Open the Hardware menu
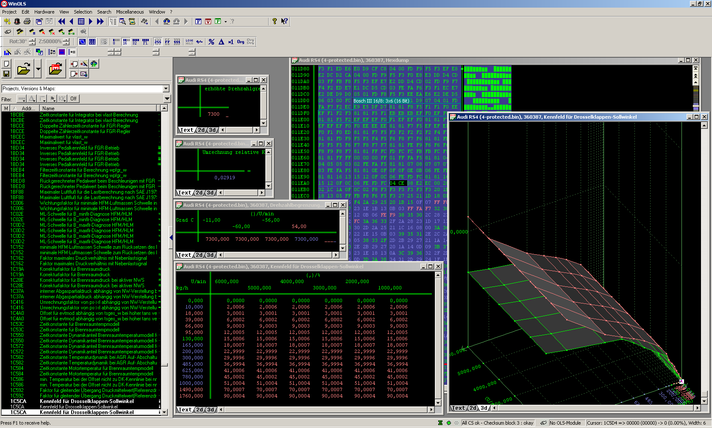Screen dimensions: 712x428 pos(44,12)
